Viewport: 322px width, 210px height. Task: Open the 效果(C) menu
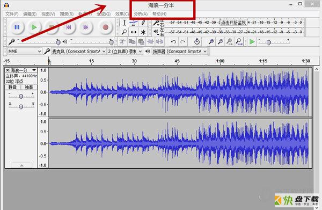pyautogui.click(x=122, y=14)
